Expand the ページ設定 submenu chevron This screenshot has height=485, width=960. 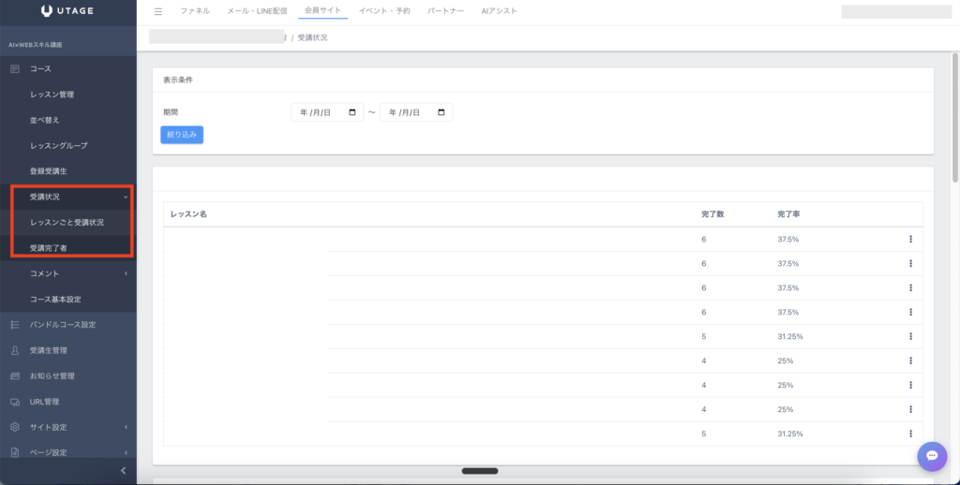coord(126,452)
